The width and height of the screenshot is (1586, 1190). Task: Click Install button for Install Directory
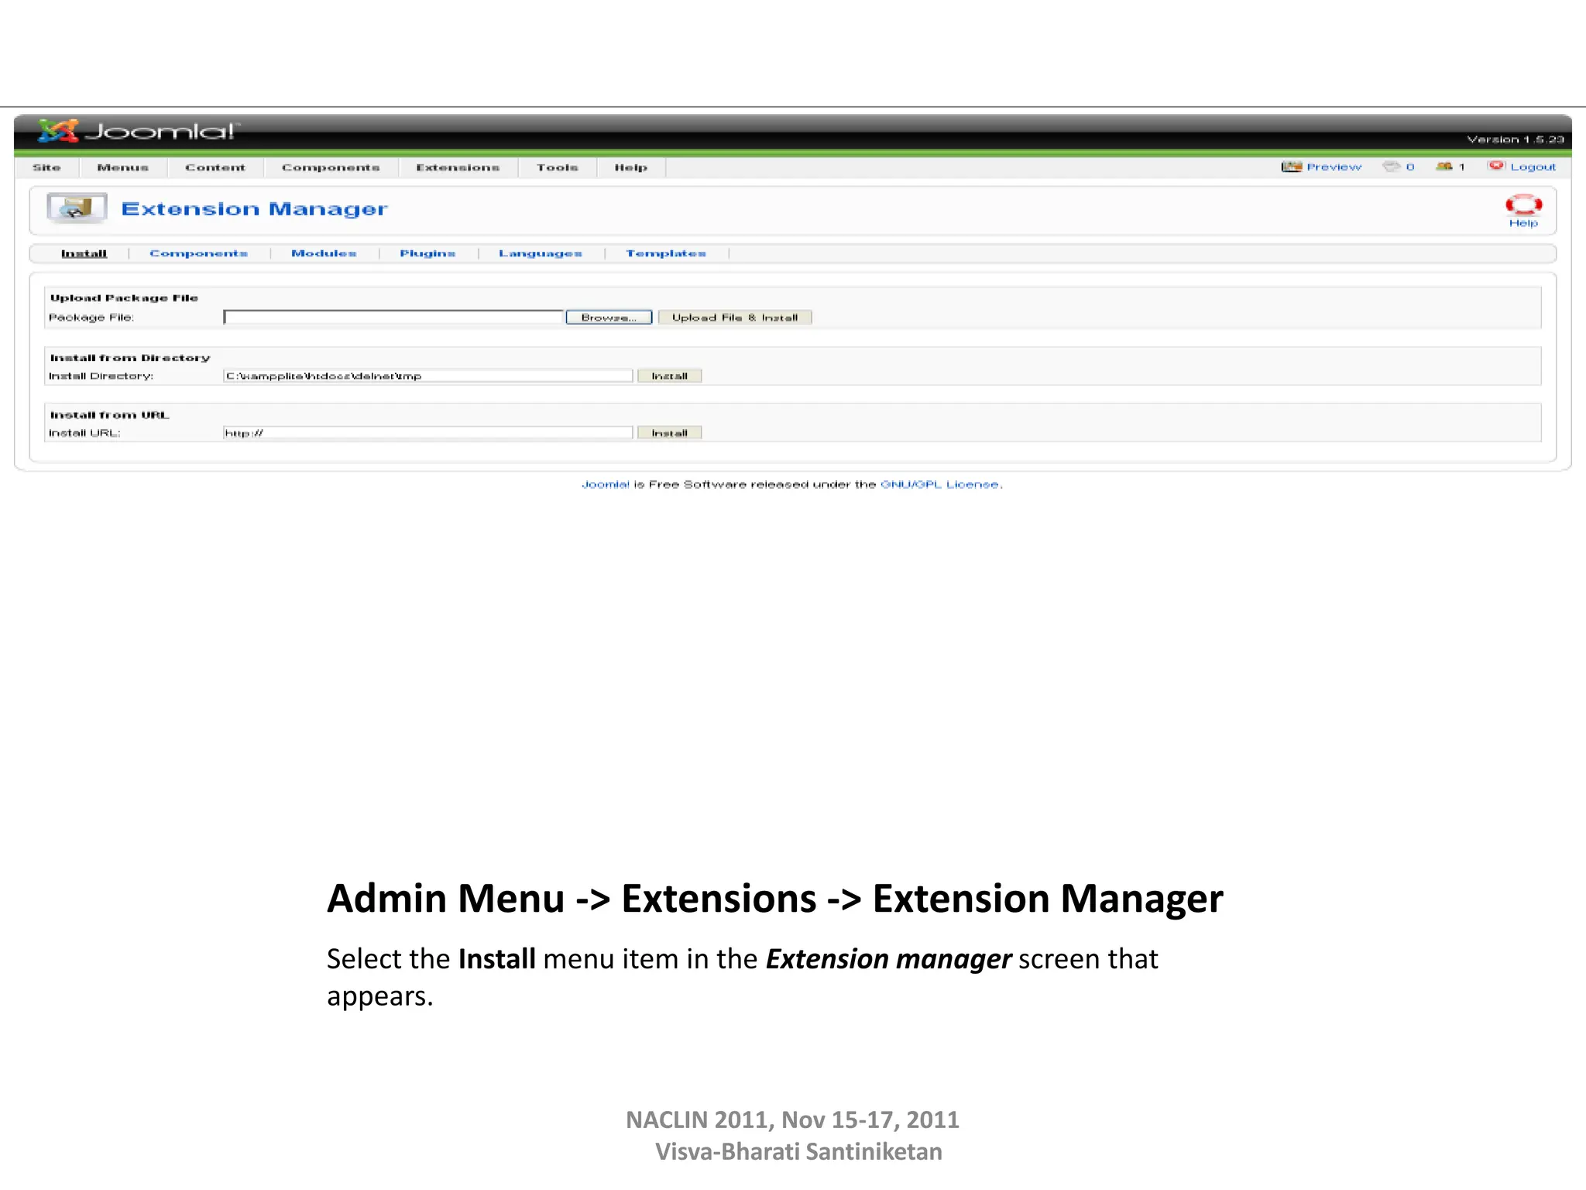(669, 376)
